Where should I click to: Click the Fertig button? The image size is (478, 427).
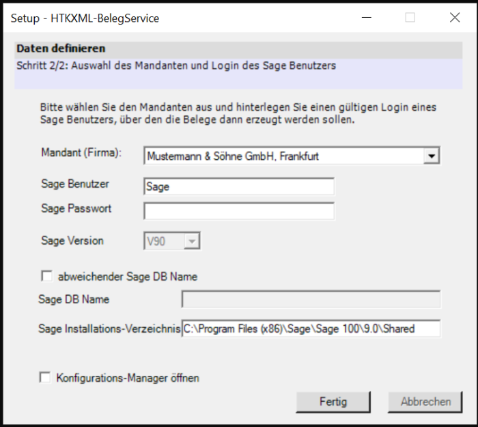coord(333,402)
